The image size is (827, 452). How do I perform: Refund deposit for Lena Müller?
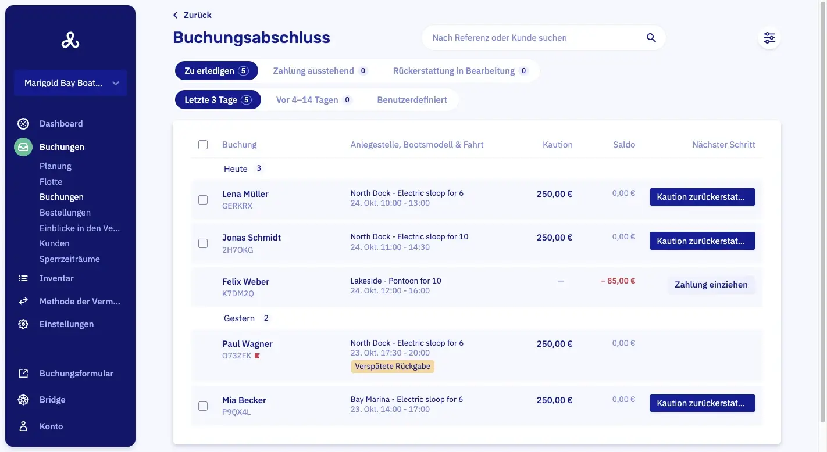click(x=703, y=197)
